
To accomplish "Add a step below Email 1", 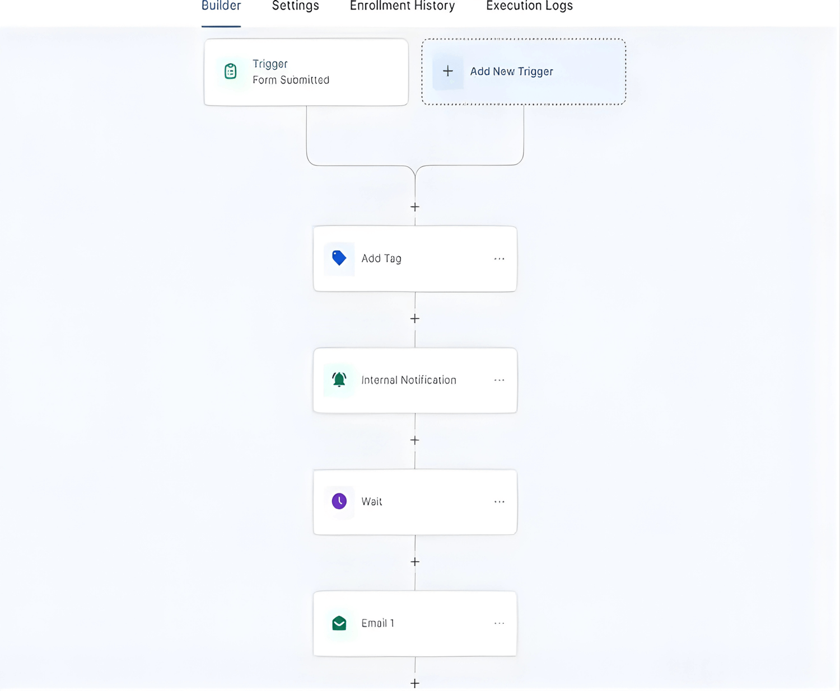I will [415, 683].
